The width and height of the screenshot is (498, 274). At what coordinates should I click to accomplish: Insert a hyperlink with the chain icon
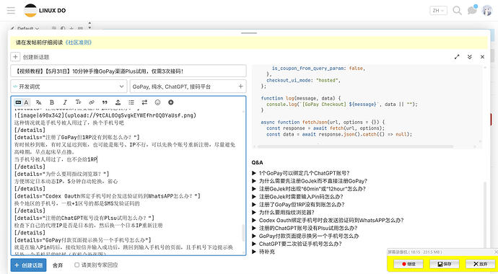pyautogui.click(x=92, y=102)
